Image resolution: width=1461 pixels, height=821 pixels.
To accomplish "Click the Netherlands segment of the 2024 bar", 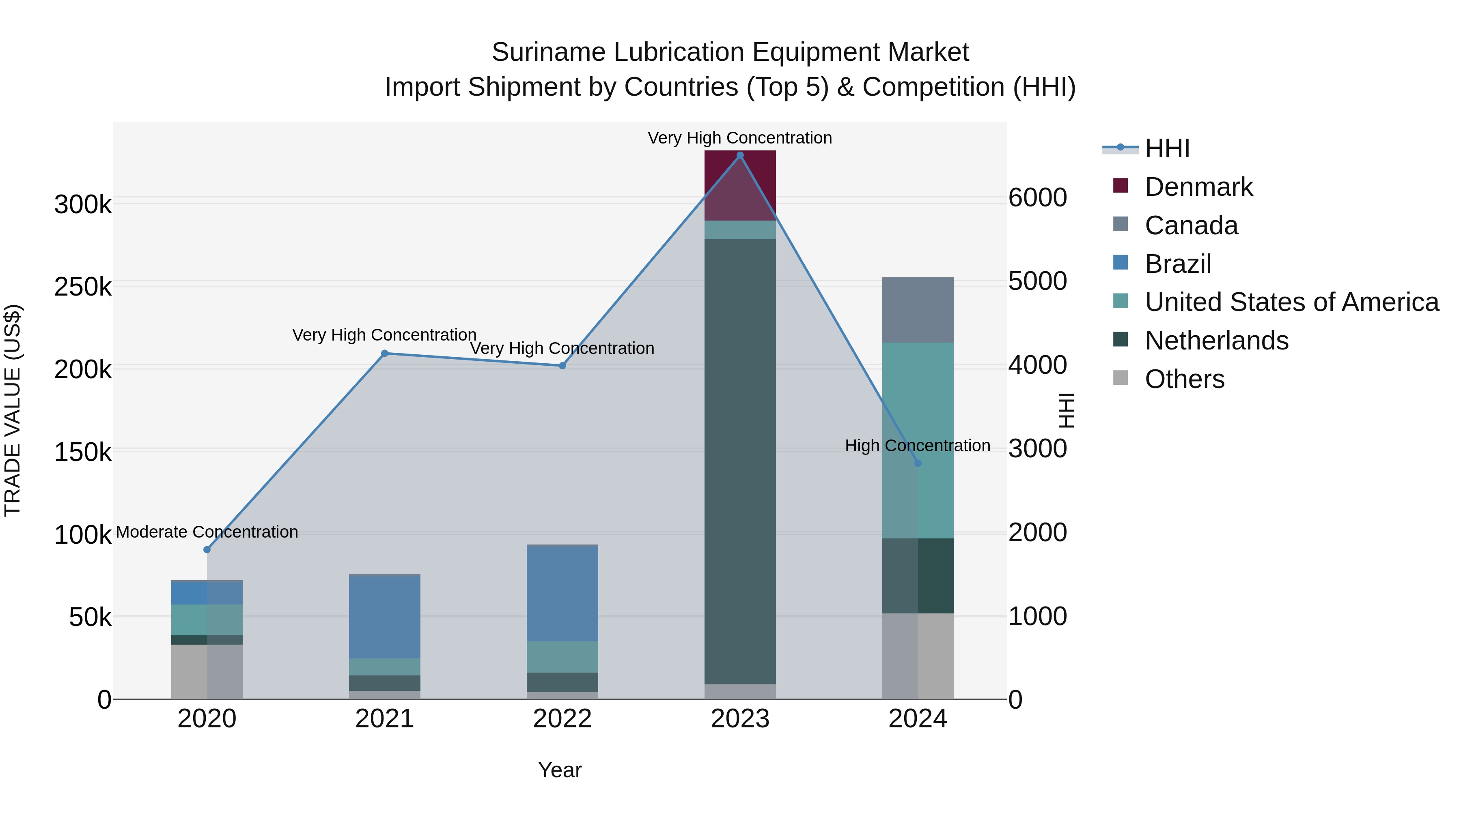I will coord(918,576).
